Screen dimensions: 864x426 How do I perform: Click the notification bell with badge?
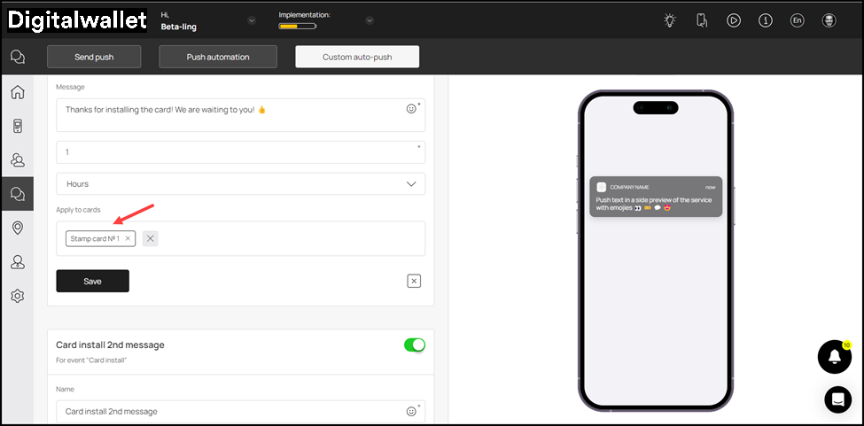(x=834, y=357)
